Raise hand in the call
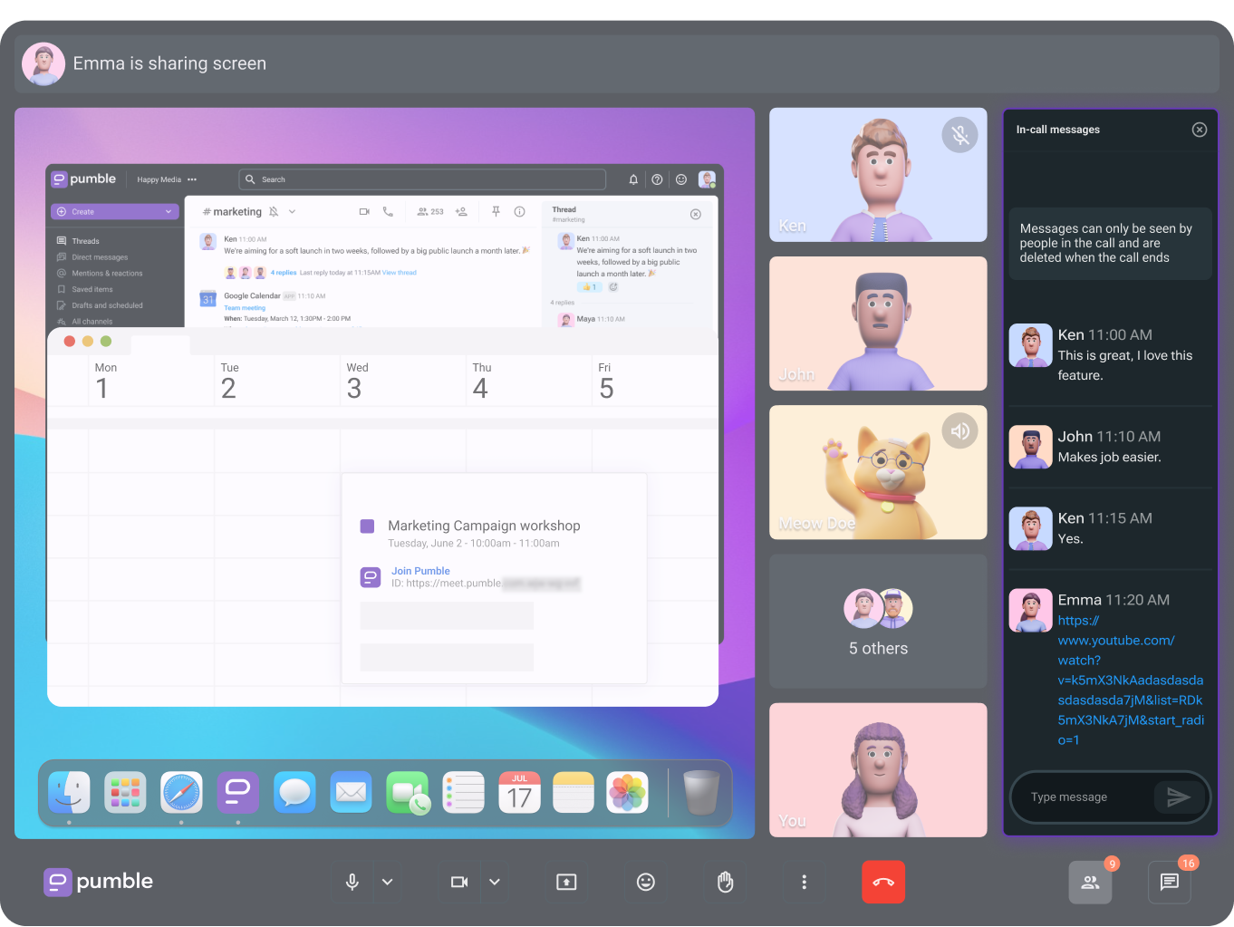The height and width of the screenshot is (927, 1234). (x=725, y=882)
